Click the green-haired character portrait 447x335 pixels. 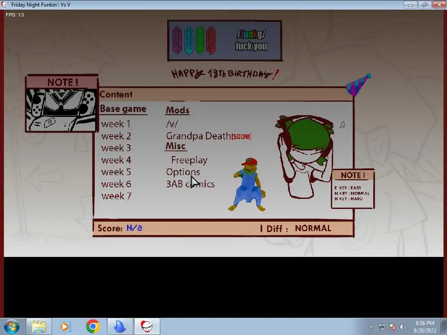pos(305,156)
